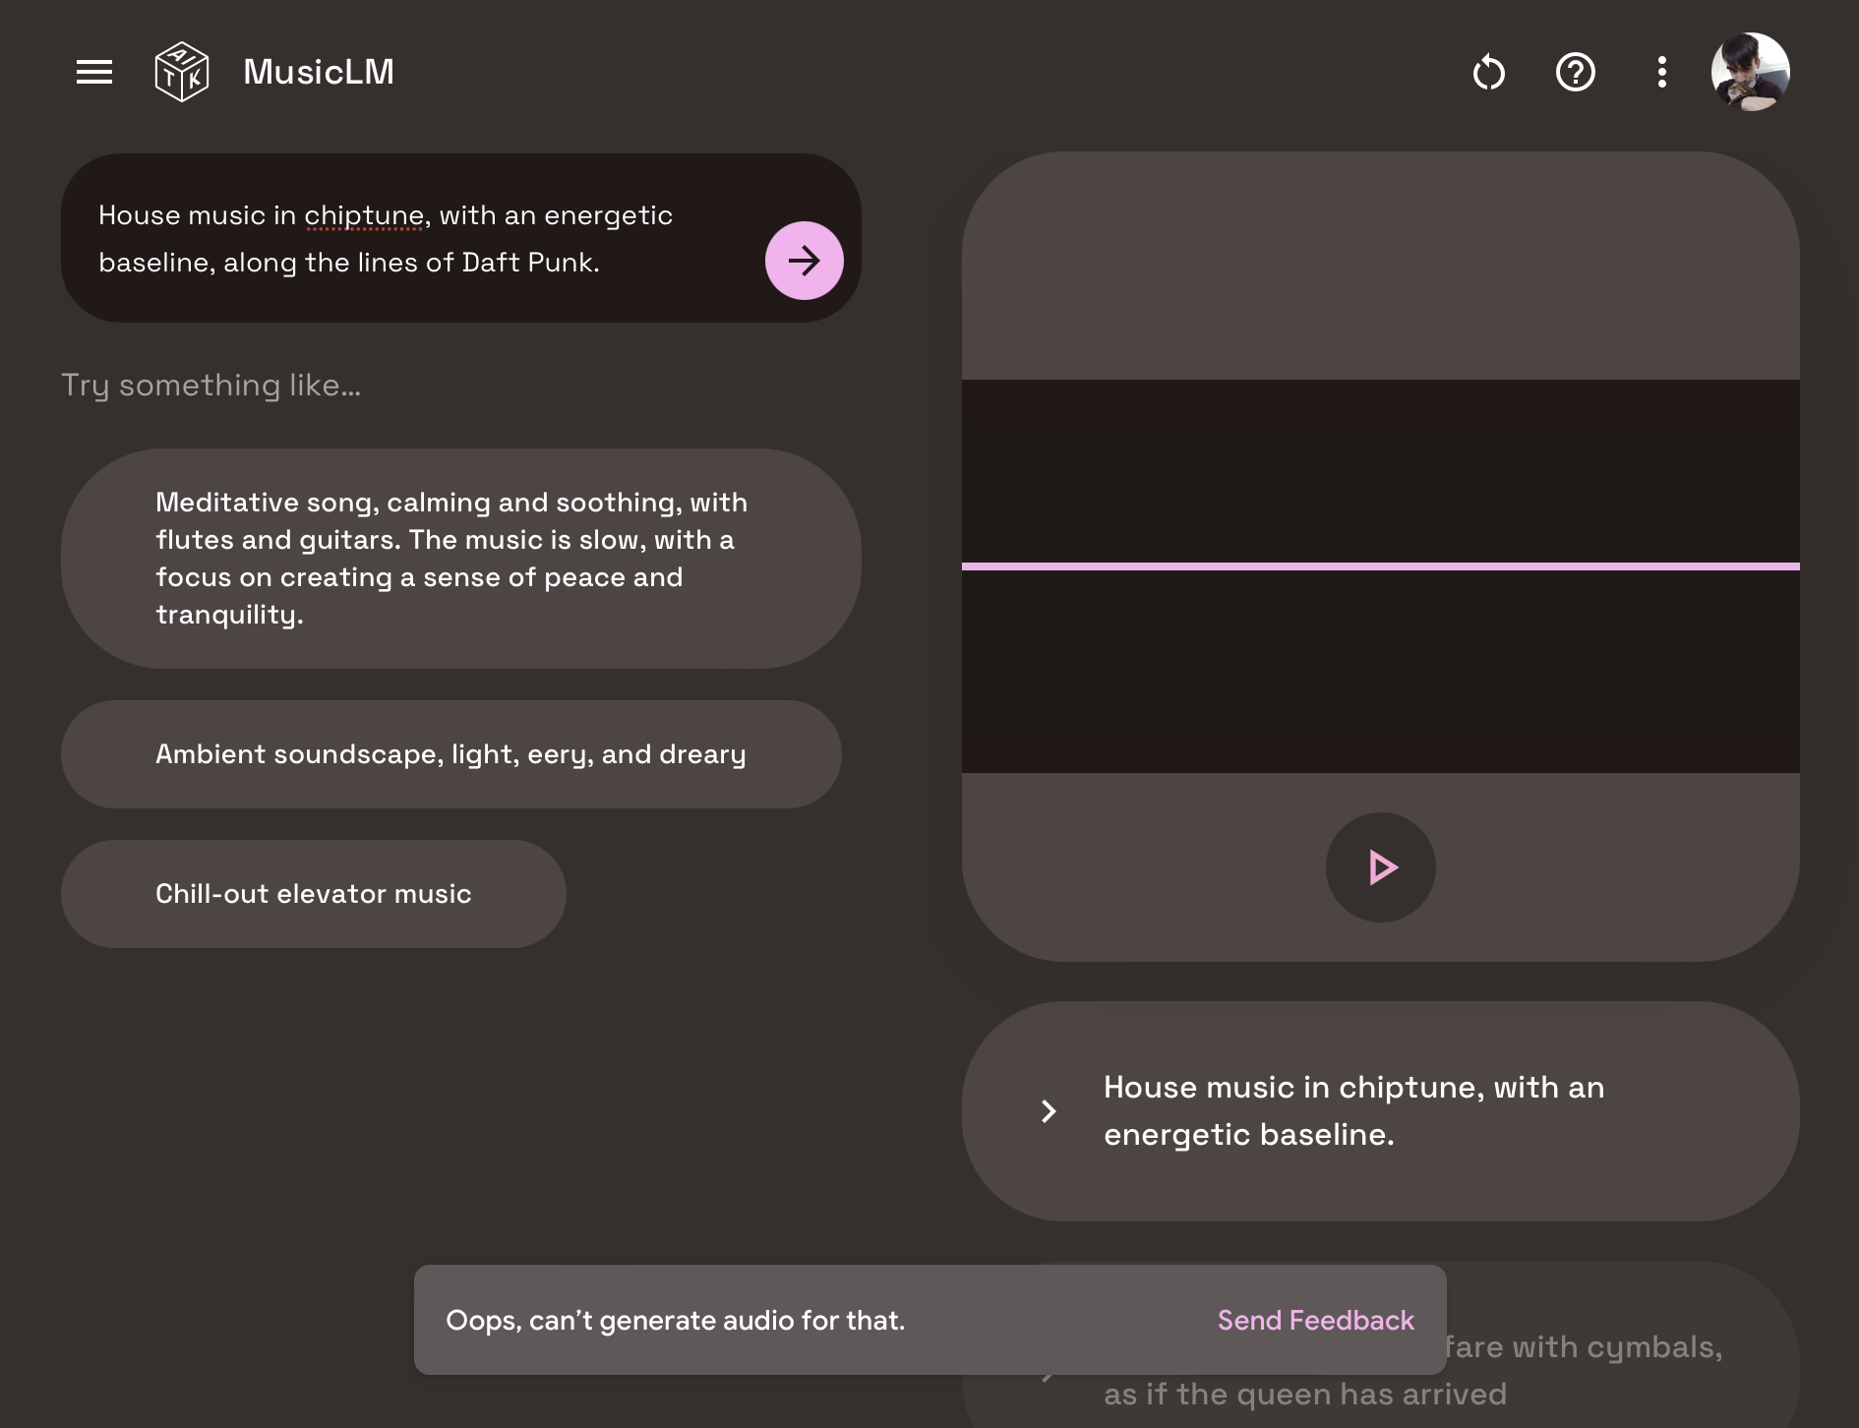Play the generated chiptune track
1859x1428 pixels.
pos(1380,867)
